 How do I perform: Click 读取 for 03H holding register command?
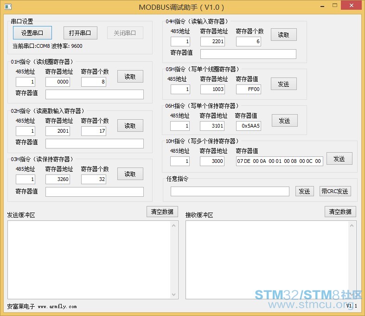(130, 174)
